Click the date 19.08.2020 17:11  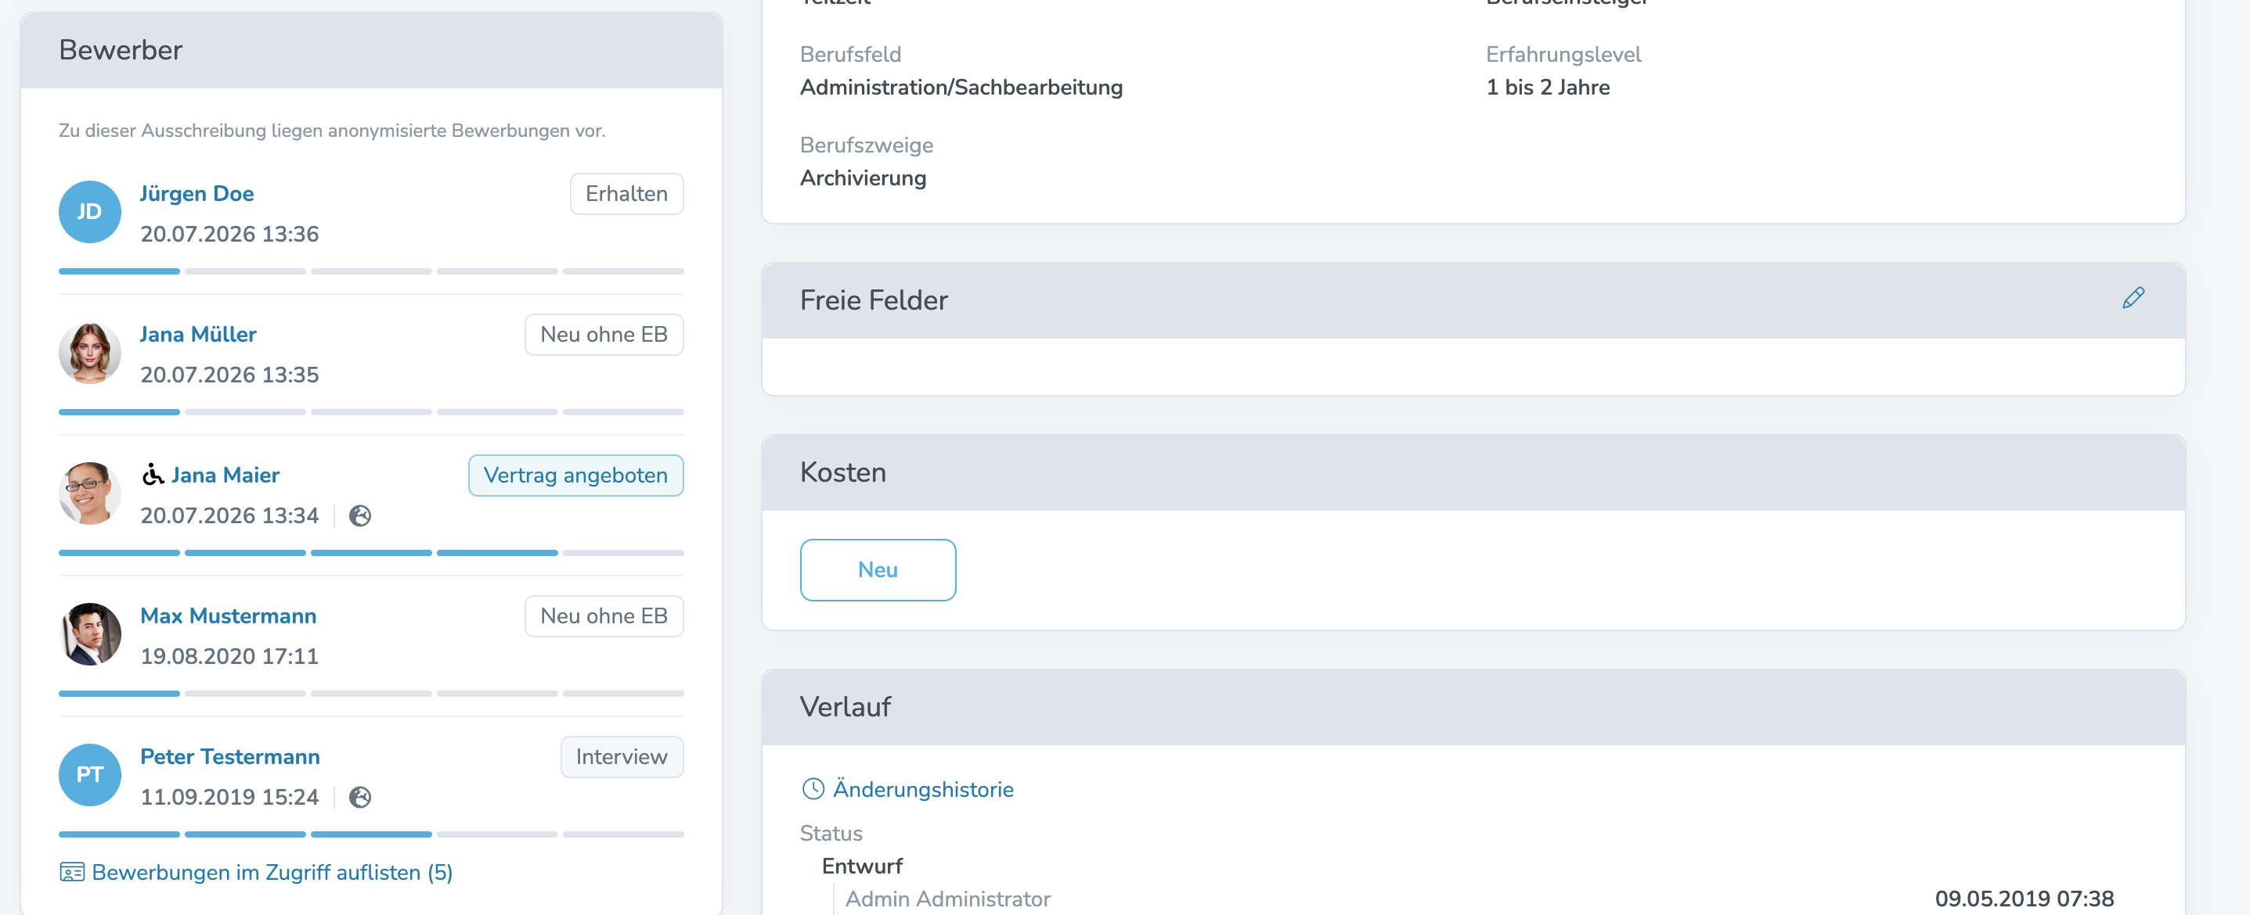[x=229, y=656]
